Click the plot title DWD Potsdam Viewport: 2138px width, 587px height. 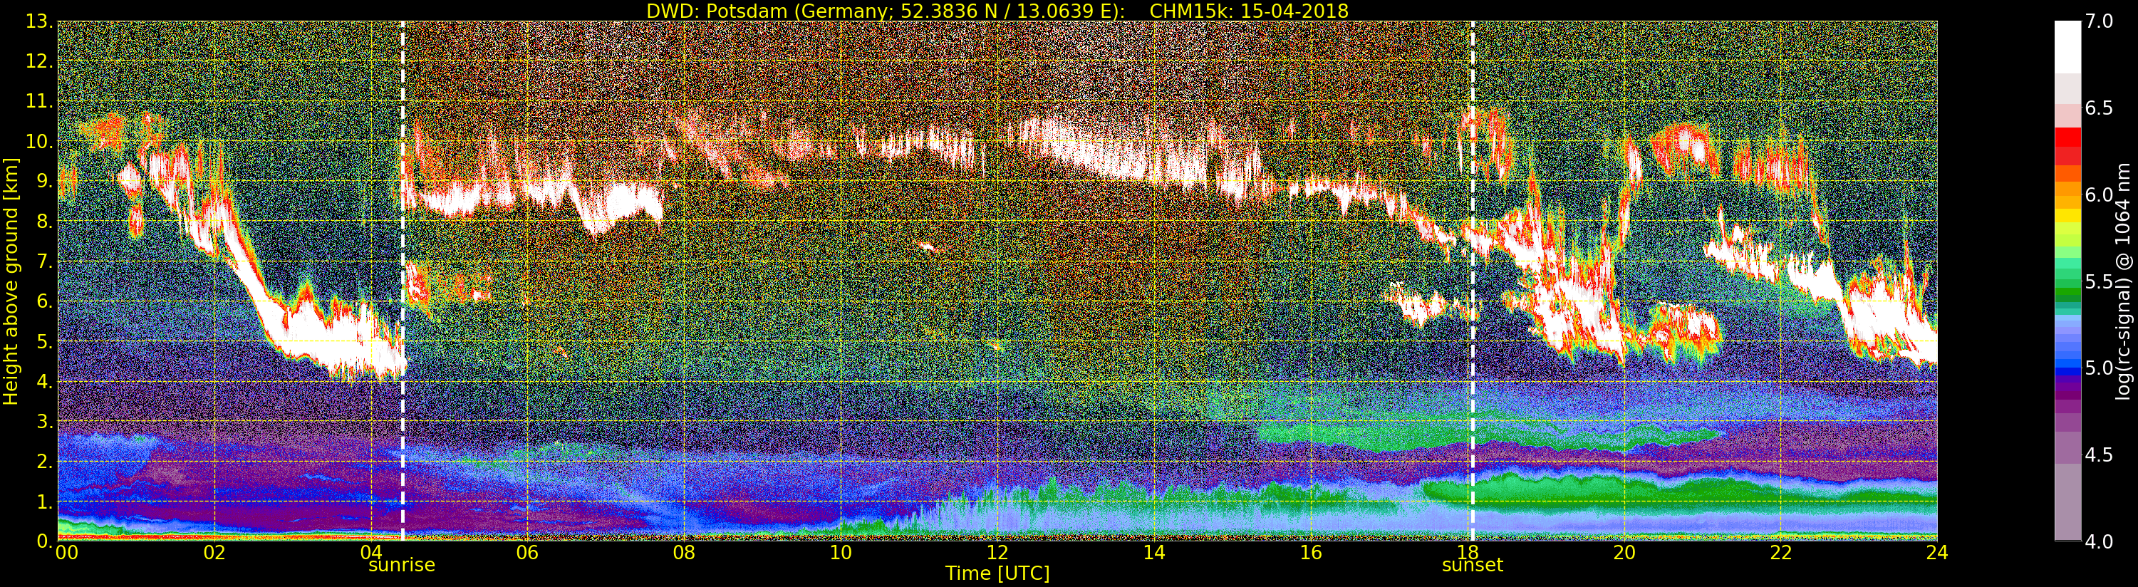click(997, 11)
